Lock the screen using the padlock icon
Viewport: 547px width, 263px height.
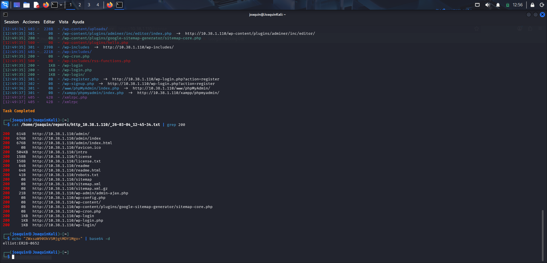point(532,5)
